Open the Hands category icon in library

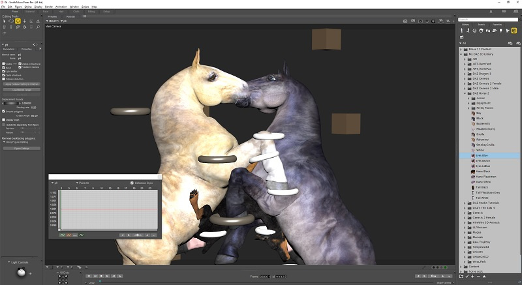pos(487,31)
